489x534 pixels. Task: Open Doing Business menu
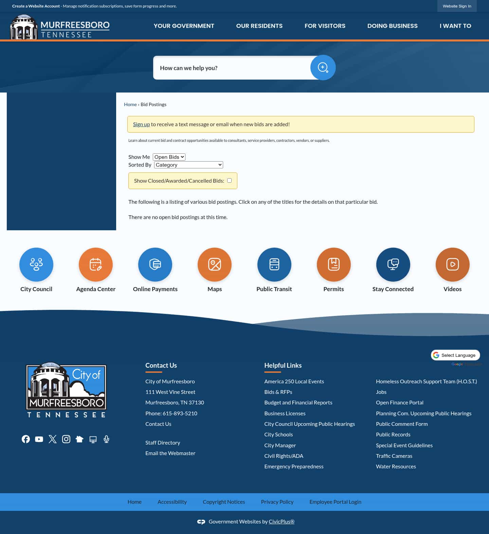[393, 26]
